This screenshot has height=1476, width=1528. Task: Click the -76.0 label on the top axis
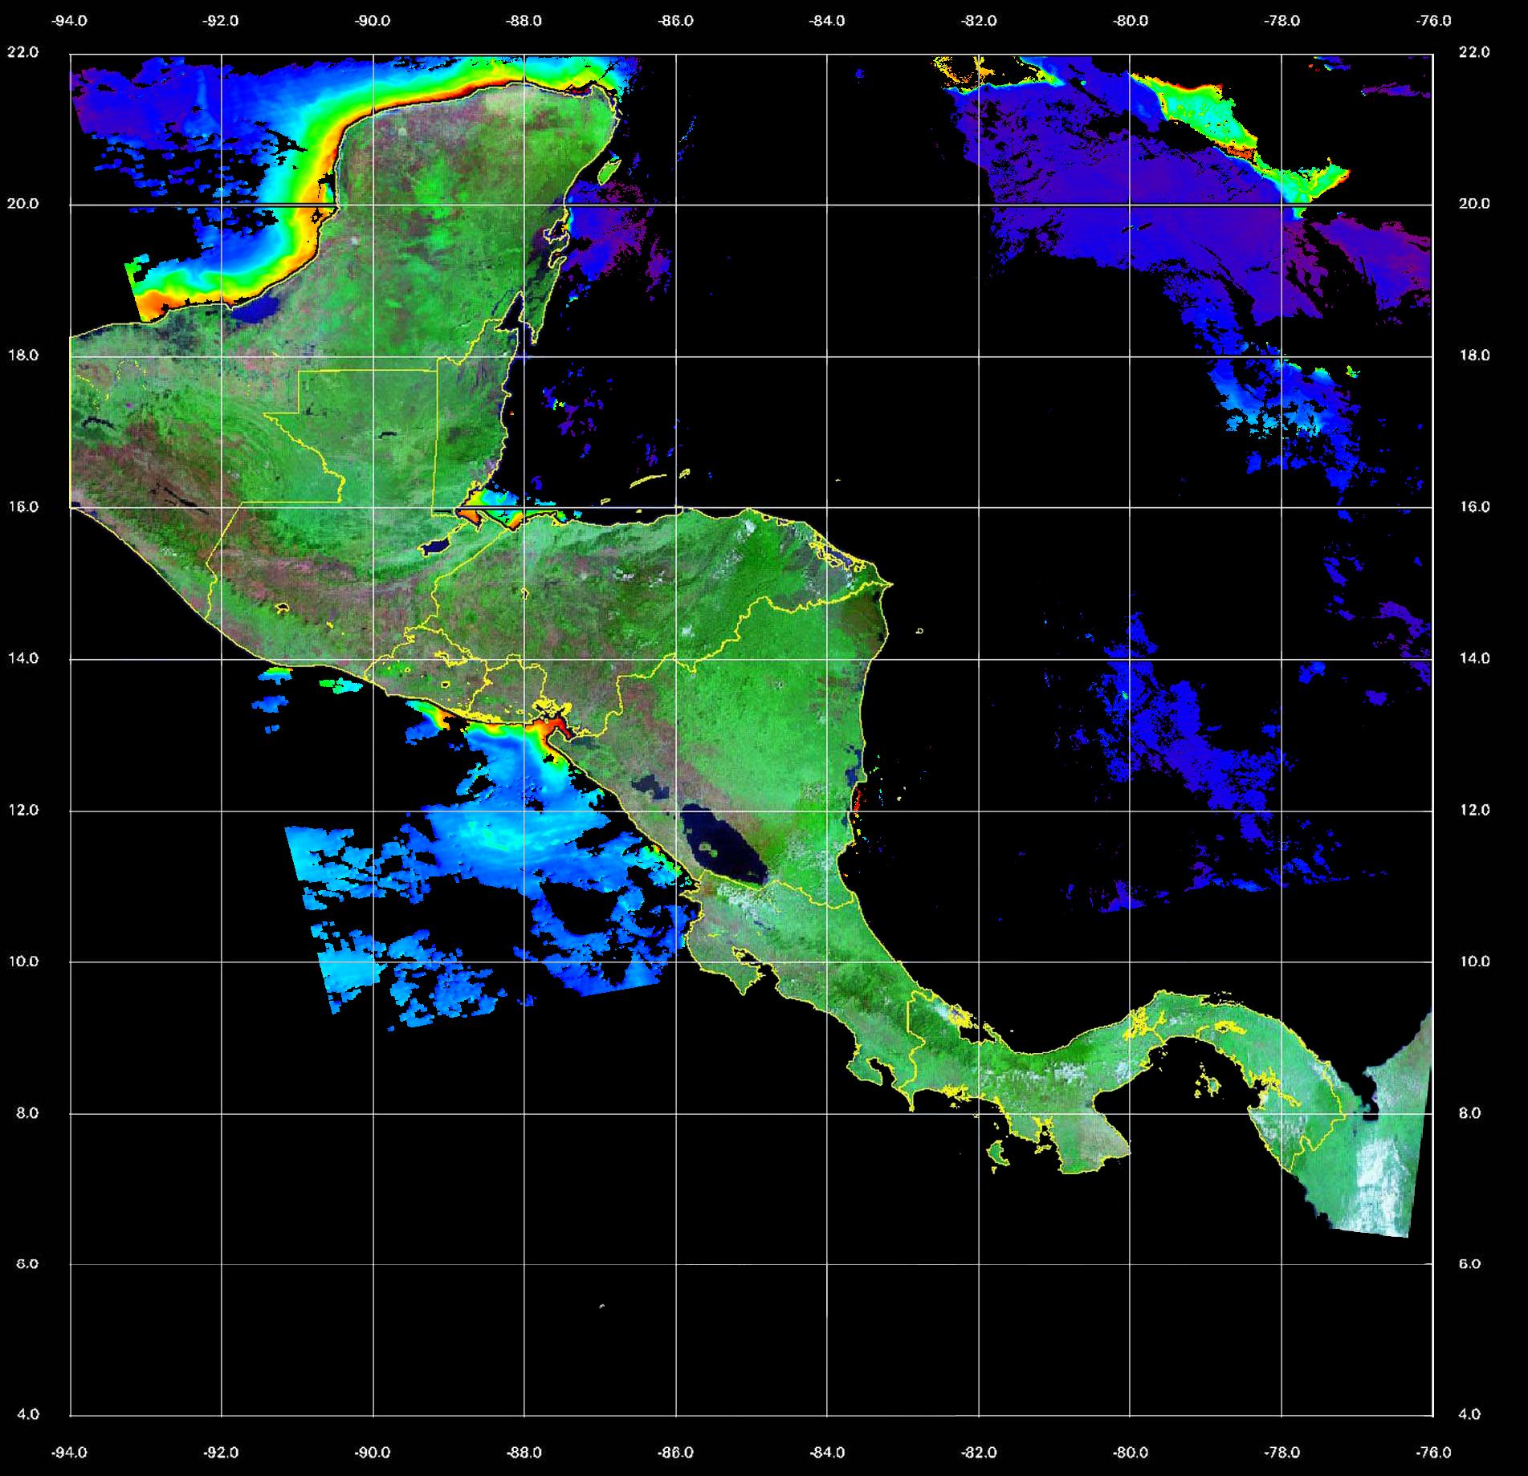[x=1434, y=21]
